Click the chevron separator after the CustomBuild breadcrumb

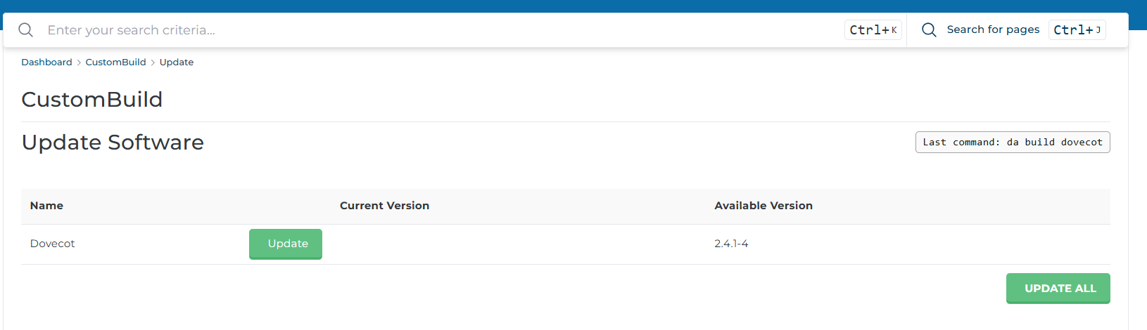click(153, 62)
